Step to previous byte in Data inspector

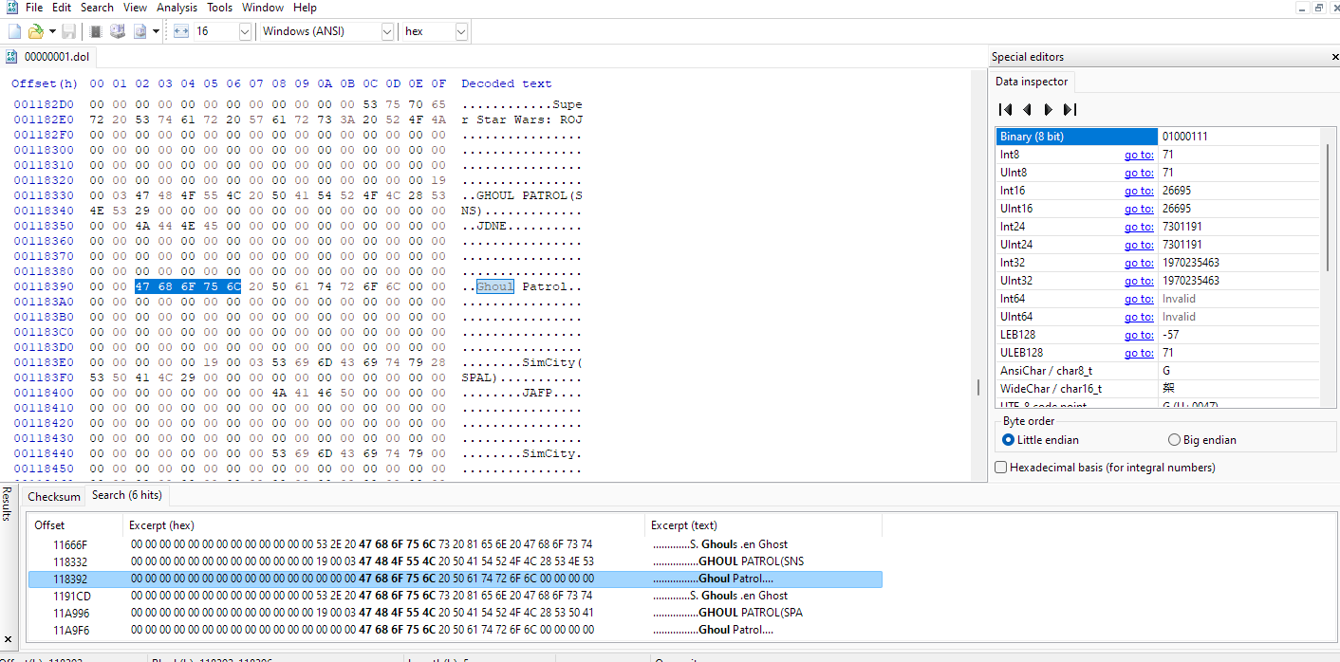(1027, 110)
